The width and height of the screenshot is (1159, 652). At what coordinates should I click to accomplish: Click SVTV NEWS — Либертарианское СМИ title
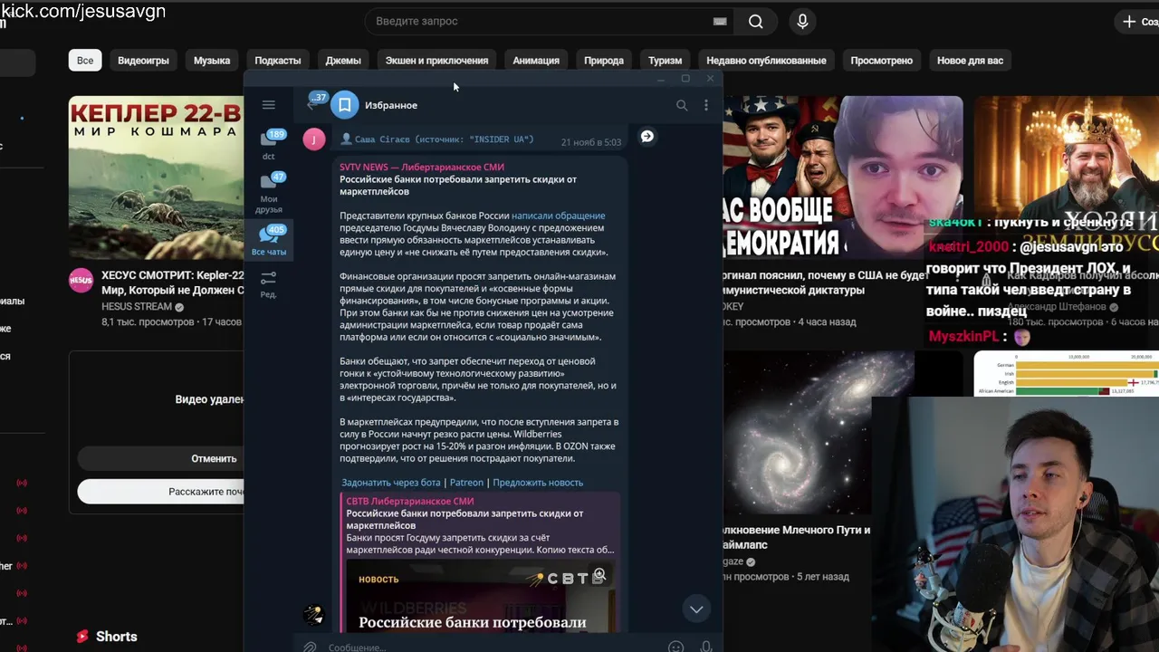pos(422,167)
